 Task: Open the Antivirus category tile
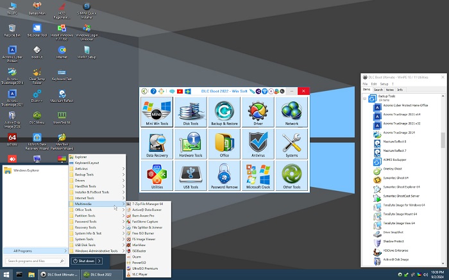[258, 144]
